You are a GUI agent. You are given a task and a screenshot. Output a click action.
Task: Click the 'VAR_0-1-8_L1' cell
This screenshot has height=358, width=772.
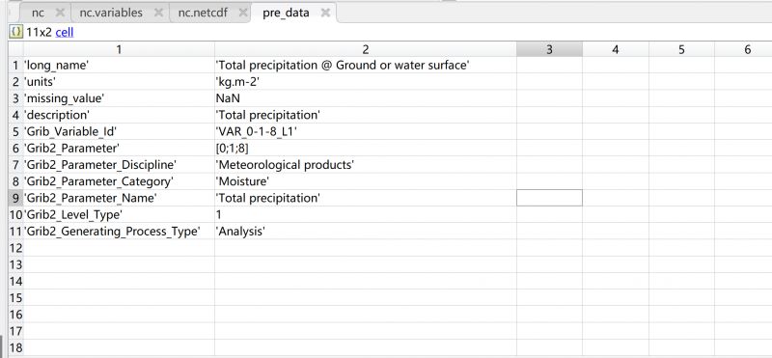[366, 131]
